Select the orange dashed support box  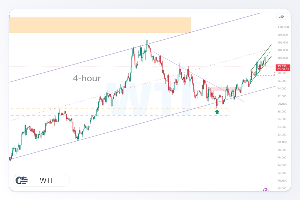click(x=120, y=112)
